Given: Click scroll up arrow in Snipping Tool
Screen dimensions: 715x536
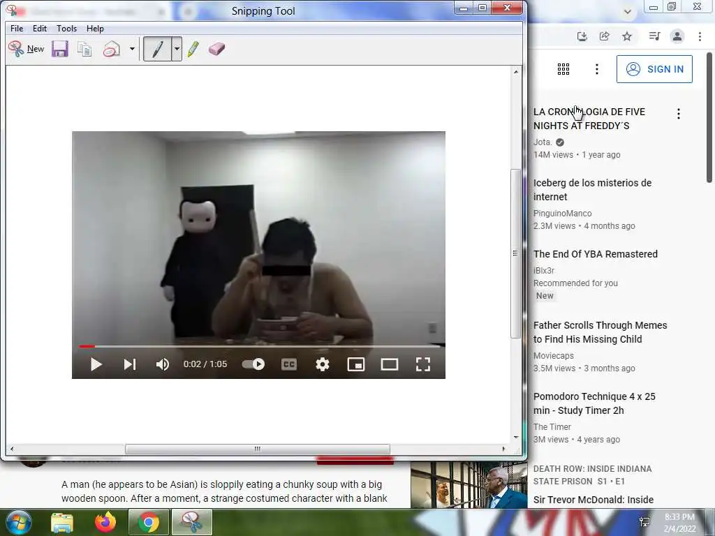Looking at the screenshot, I should tap(516, 72).
